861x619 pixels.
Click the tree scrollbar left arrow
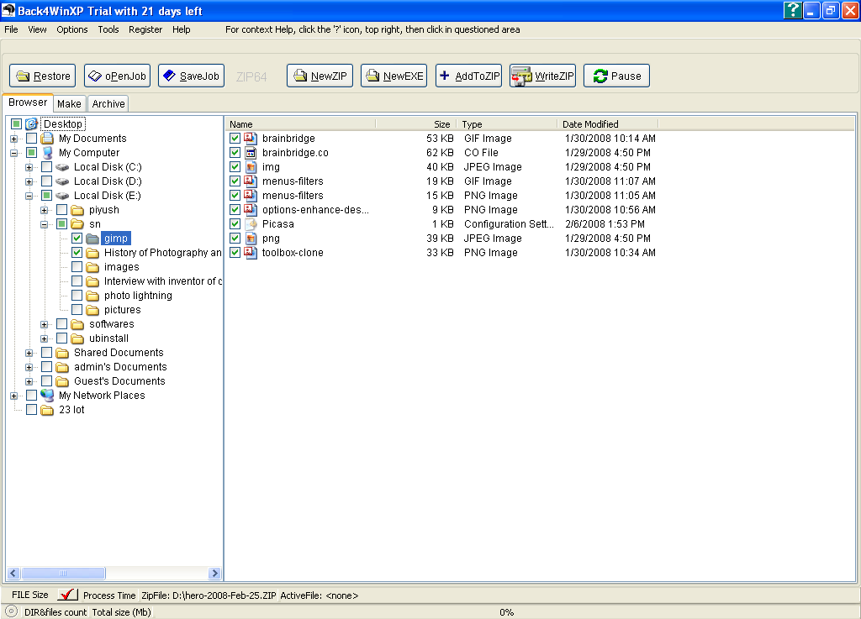tap(13, 573)
